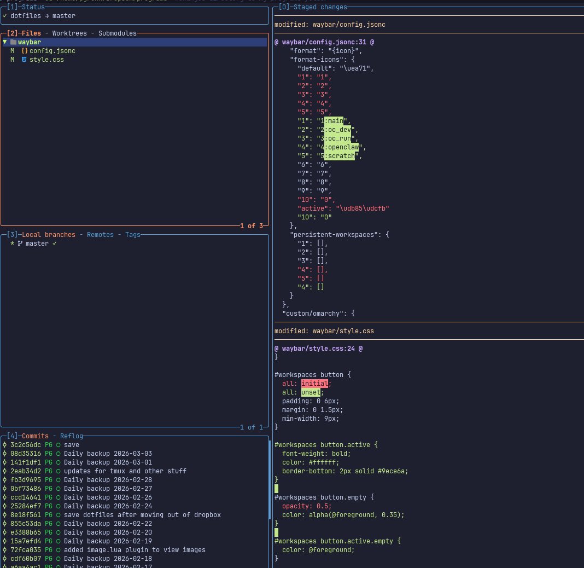
Task: Click the 1 of 3 files counter
Action: (252, 226)
